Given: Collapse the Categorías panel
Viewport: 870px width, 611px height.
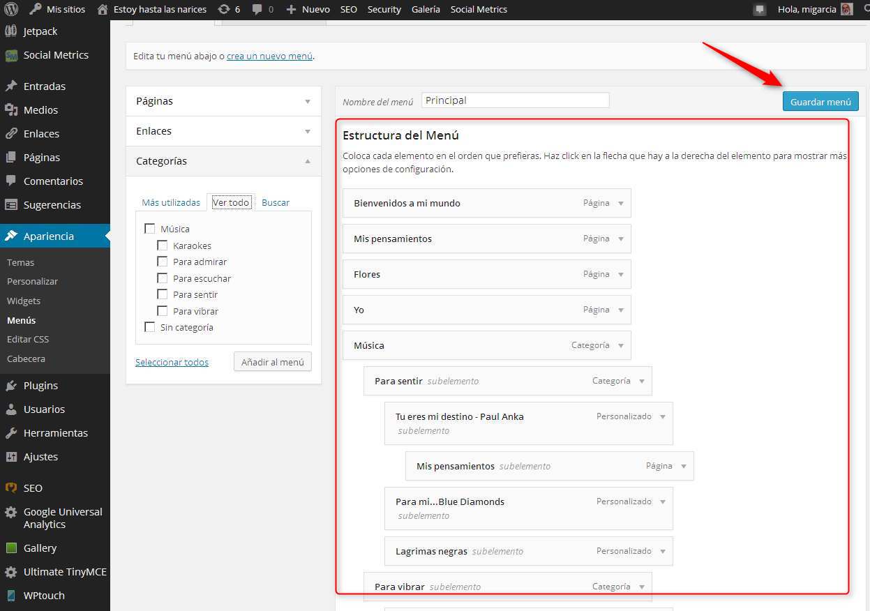Looking at the screenshot, I should point(308,161).
